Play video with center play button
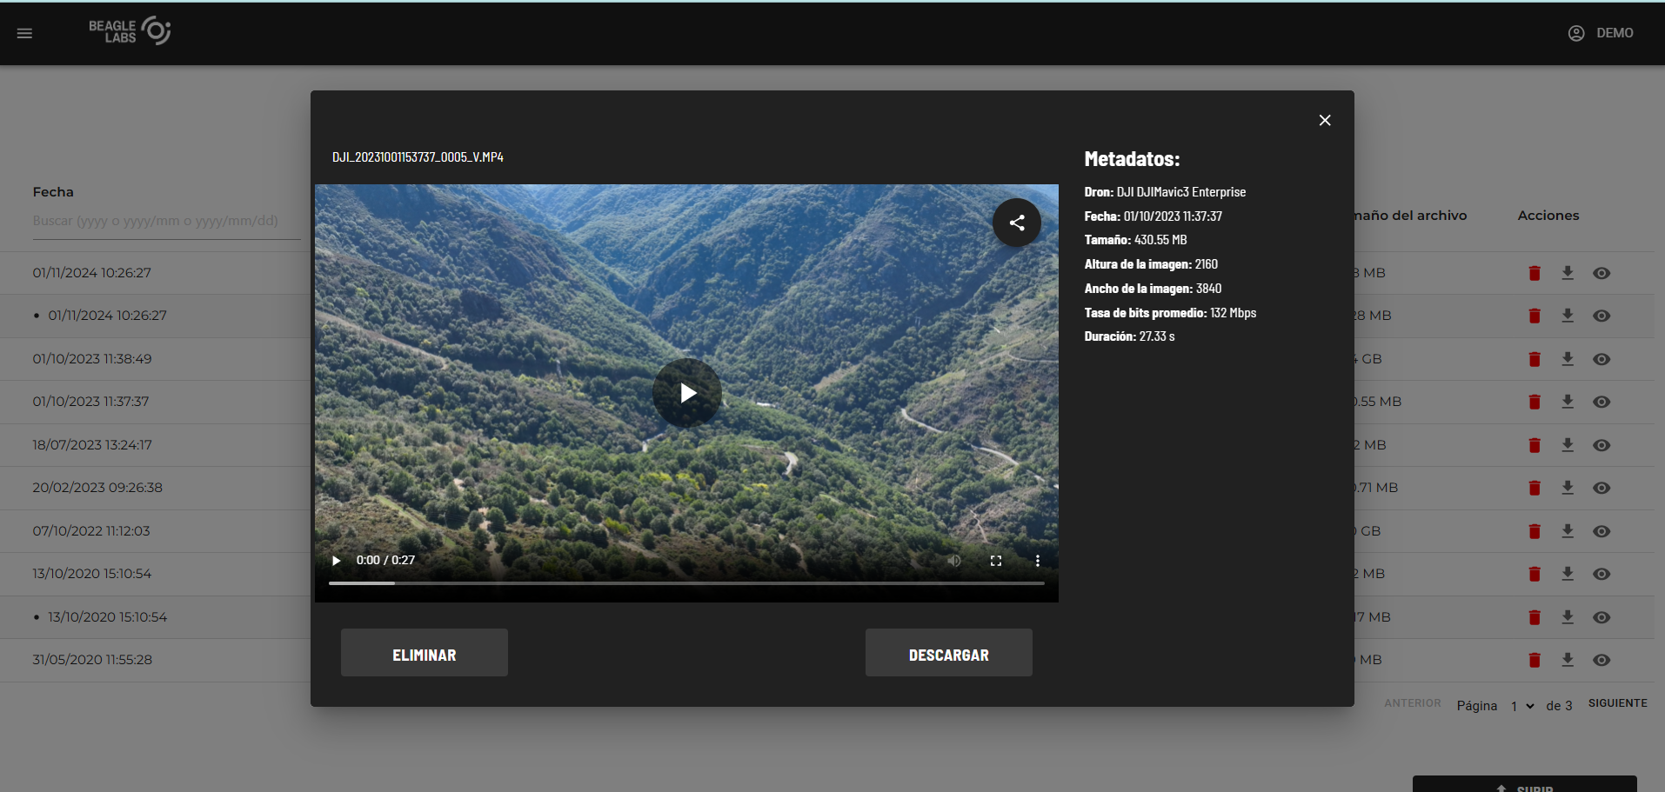The image size is (1665, 792). pos(687,393)
